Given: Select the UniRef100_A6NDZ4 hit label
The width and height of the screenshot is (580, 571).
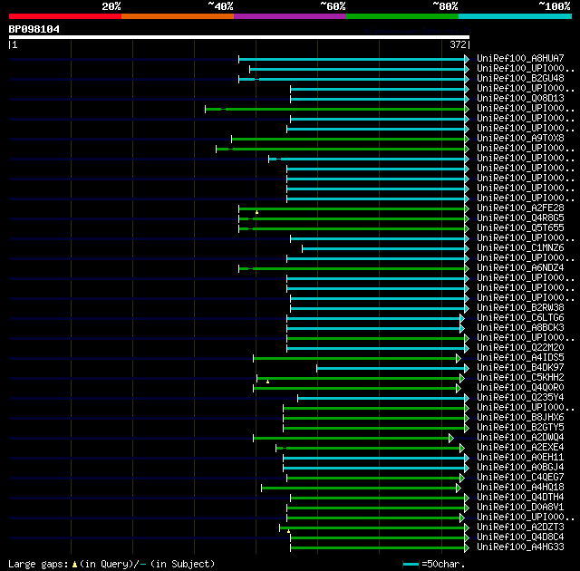Looking at the screenshot, I should click(520, 268).
